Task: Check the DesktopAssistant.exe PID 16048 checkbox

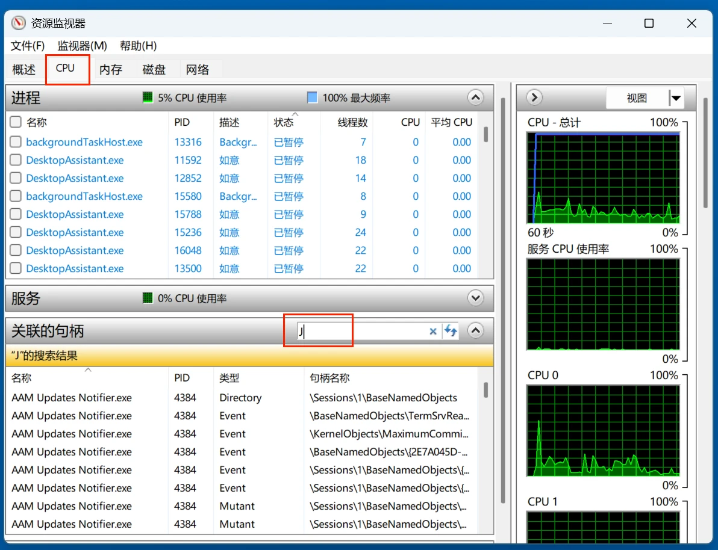Action: tap(16, 250)
